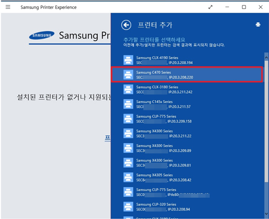The height and width of the screenshot is (219, 269).
Task: Click printer icon for IP 20.3.211.22 entry
Action: click(x=128, y=133)
